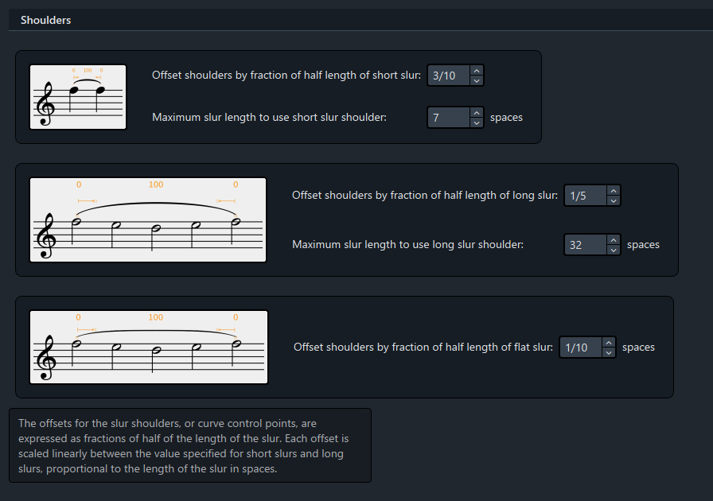Increase maximum short slur length spaces
Screen dimensions: 713x501
tap(477, 113)
